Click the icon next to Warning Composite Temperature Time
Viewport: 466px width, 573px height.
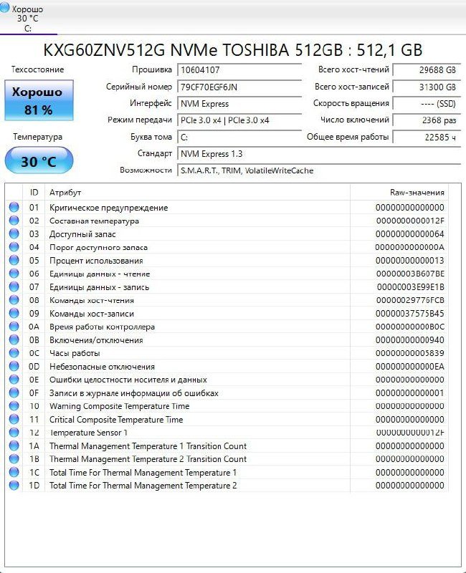(x=14, y=406)
